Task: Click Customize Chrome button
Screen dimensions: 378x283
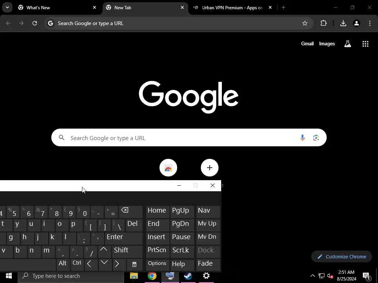Action: [341, 256]
